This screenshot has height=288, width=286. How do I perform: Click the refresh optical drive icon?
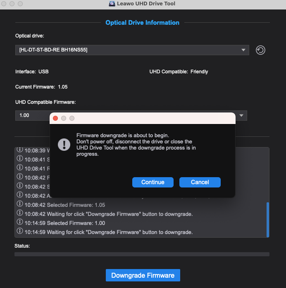coord(260,50)
